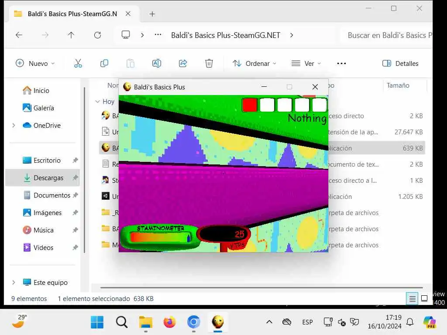Click the PC monitor icon in address bar

[x=125, y=35]
